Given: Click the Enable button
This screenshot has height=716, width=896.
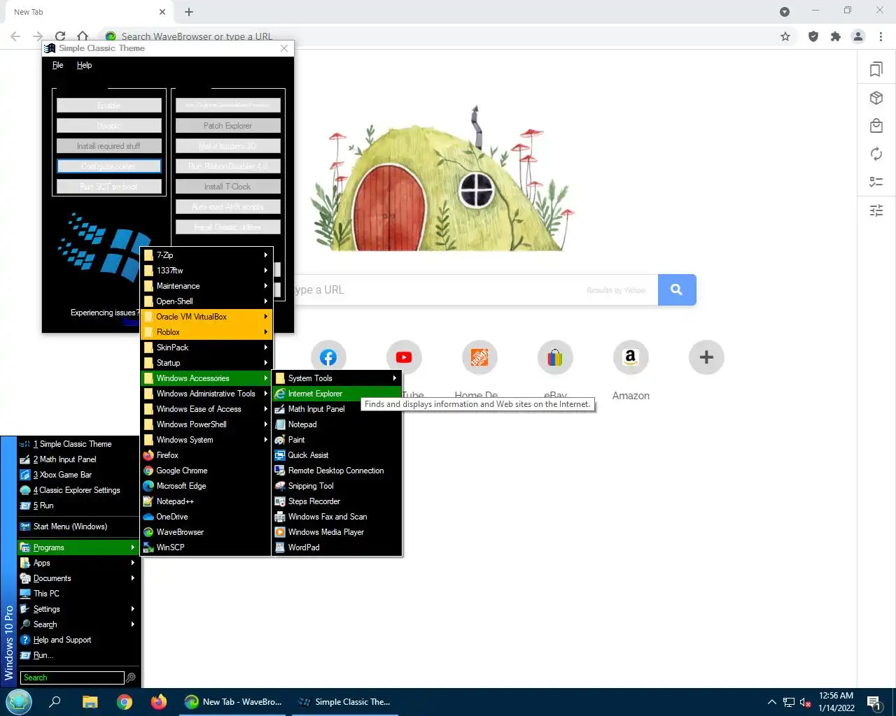Looking at the screenshot, I should pos(109,106).
